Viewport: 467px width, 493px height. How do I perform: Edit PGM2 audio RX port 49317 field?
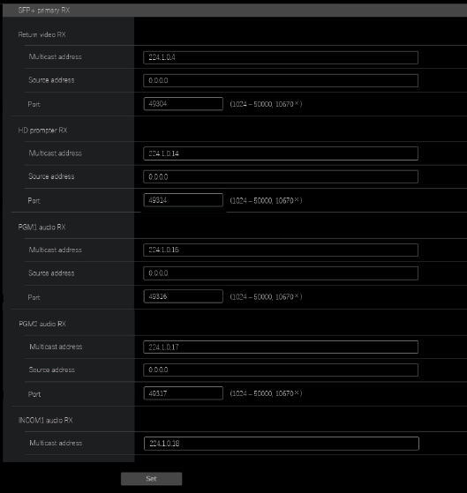click(183, 393)
